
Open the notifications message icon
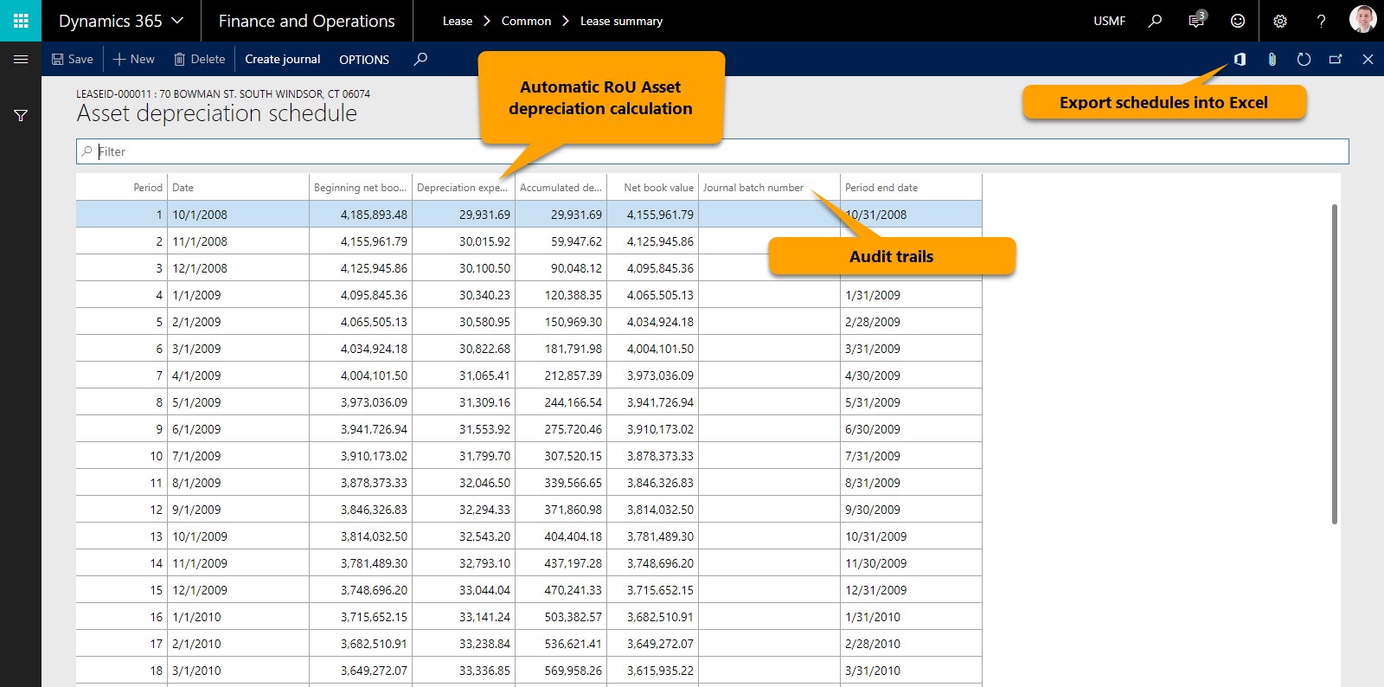[x=1196, y=21]
